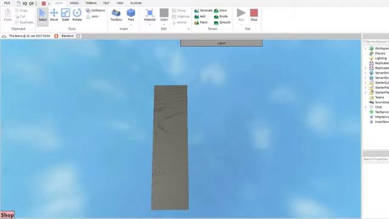Select Lighting in the Explorer
Screen dimensions: 389x219
380,58
